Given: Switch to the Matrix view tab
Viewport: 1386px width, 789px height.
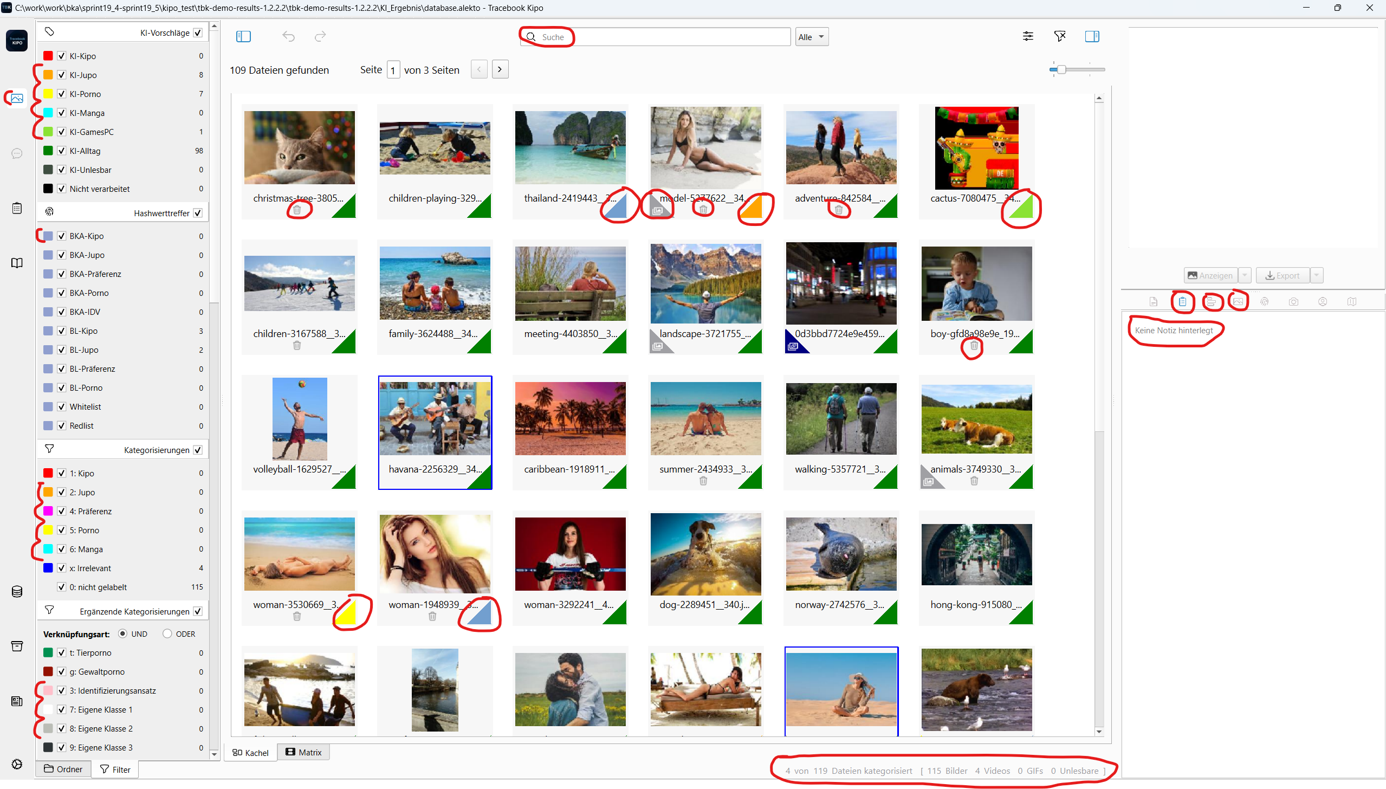Looking at the screenshot, I should (303, 752).
